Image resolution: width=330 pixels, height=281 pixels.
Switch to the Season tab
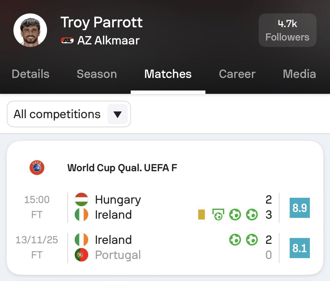click(97, 74)
